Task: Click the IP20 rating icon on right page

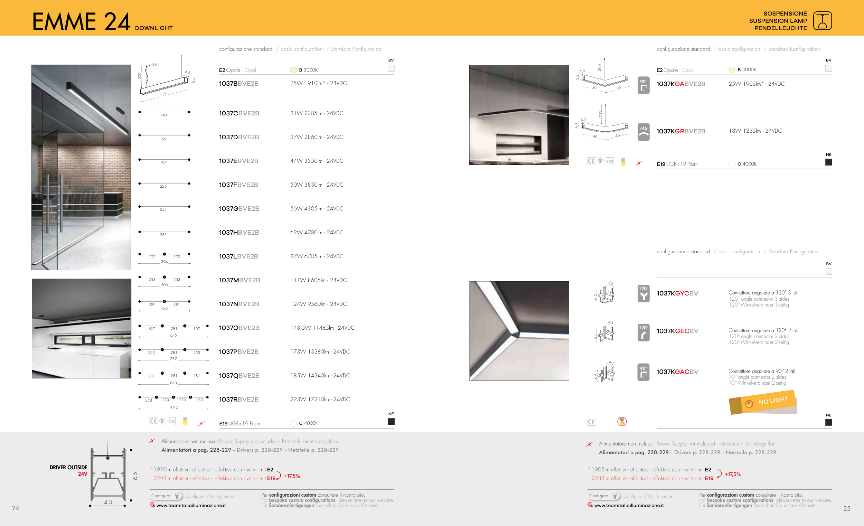Action: [609, 161]
